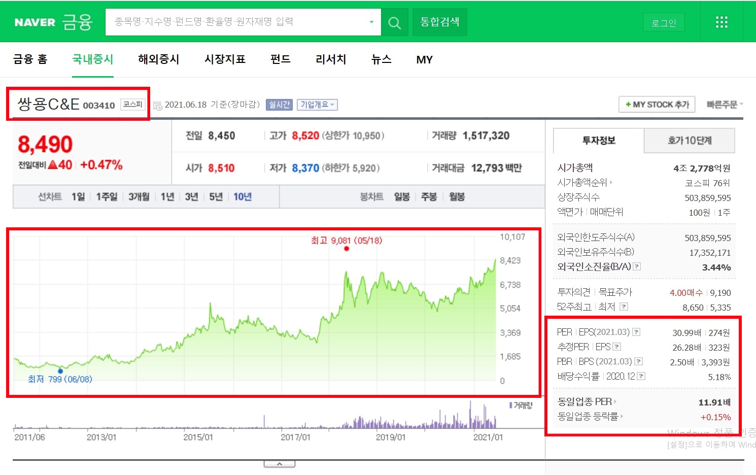The image size is (756, 475).
Task: Click the calendar icon beside 2021.06.18
Action: click(x=158, y=106)
